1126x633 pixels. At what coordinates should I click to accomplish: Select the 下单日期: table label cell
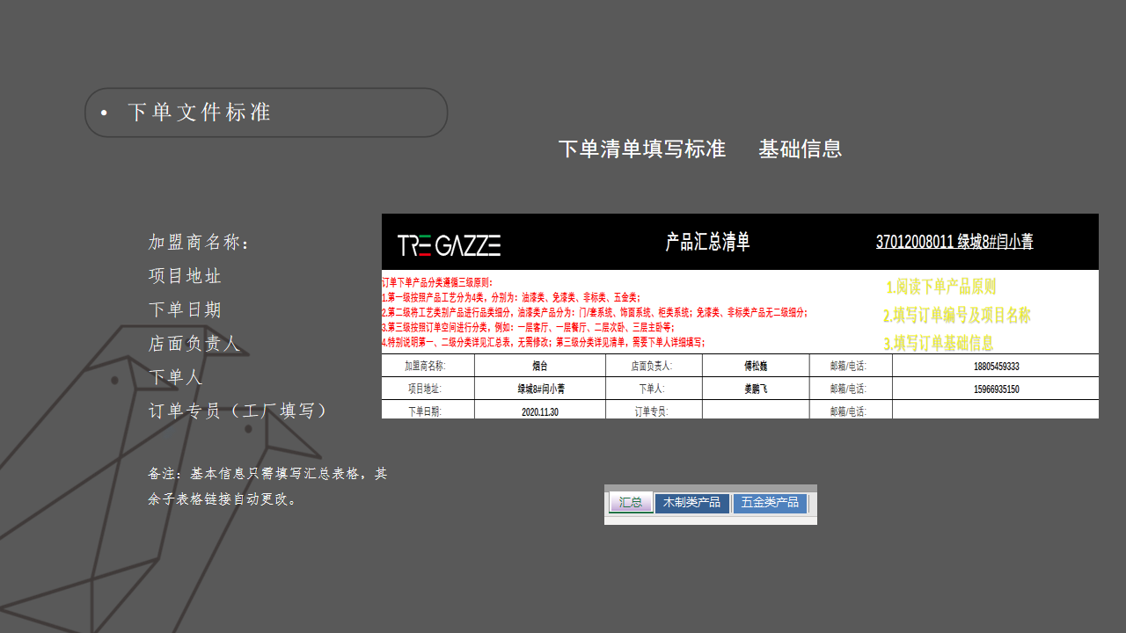(428, 410)
